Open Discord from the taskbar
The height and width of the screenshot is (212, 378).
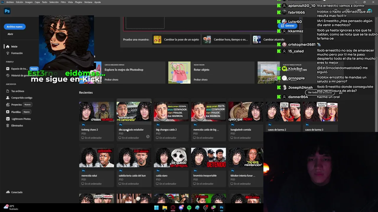pyautogui.click(x=181, y=208)
